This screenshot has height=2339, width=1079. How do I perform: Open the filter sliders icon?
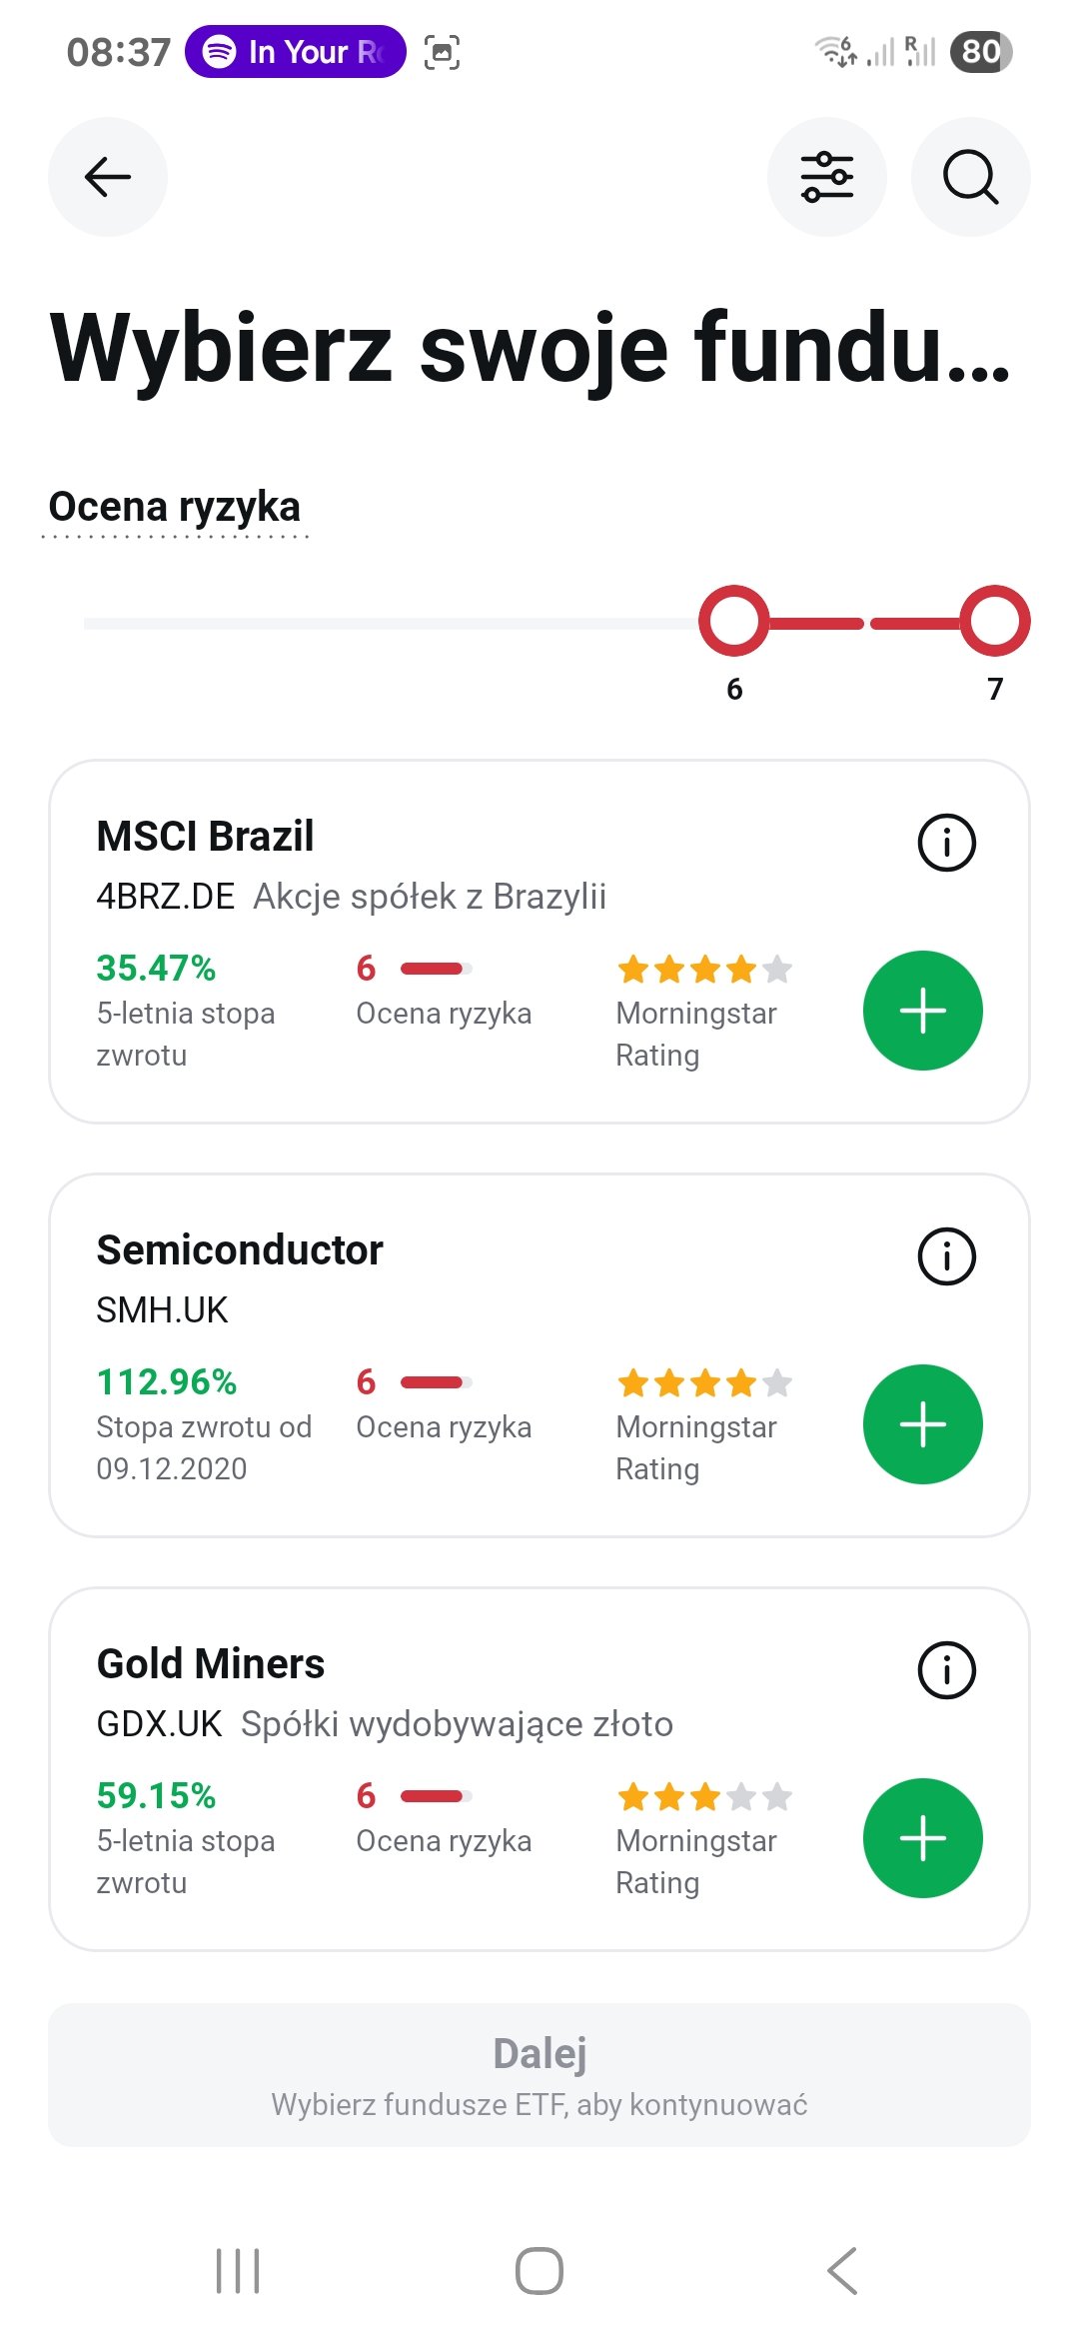(x=826, y=177)
